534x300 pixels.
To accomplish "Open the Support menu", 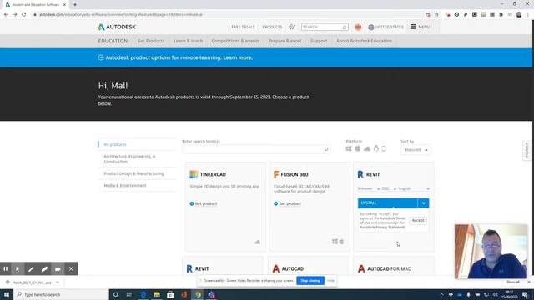I will (319, 41).
